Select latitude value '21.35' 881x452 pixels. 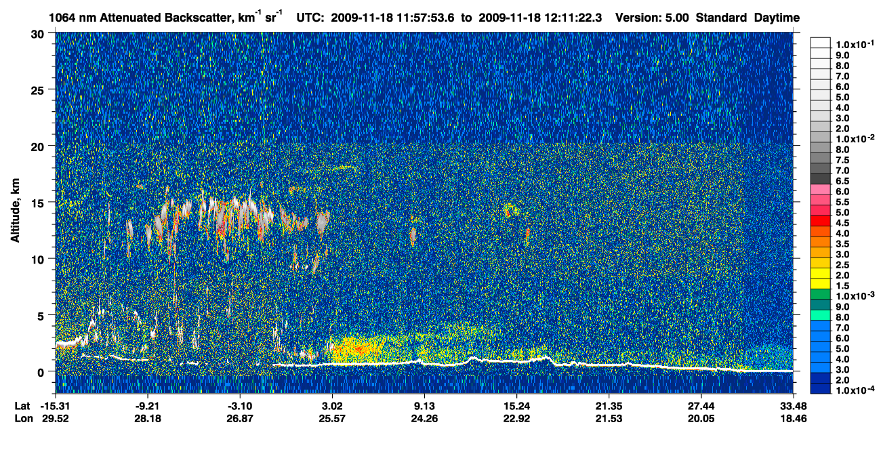[609, 405]
